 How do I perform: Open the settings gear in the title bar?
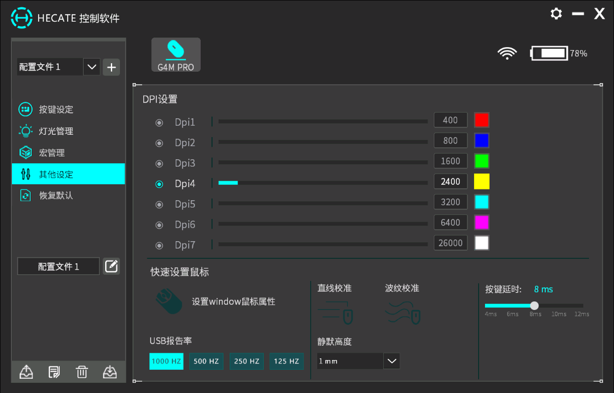pyautogui.click(x=556, y=14)
